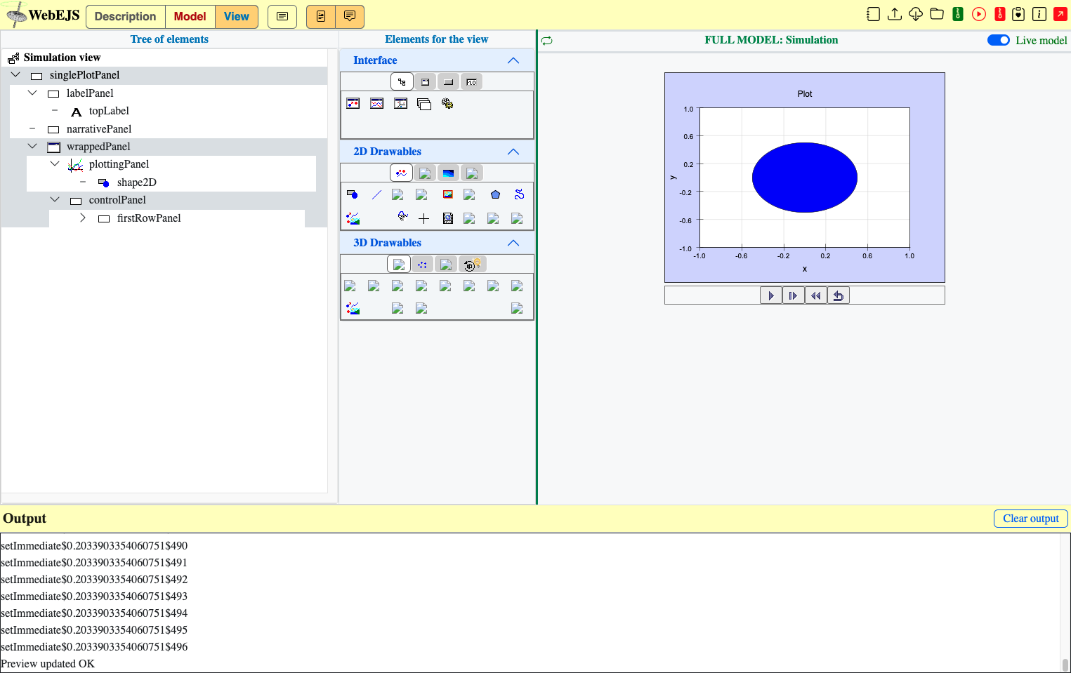The height and width of the screenshot is (673, 1071).
Task: Switch to the Description tab
Action: pos(126,16)
